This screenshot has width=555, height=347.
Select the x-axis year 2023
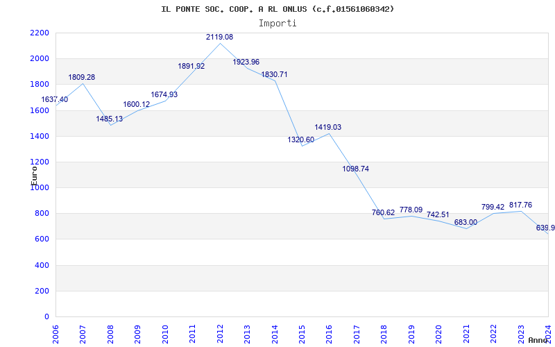[522, 334]
